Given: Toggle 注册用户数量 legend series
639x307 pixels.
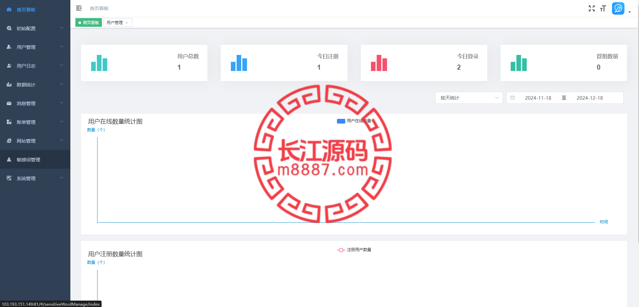Looking at the screenshot, I should coord(354,250).
